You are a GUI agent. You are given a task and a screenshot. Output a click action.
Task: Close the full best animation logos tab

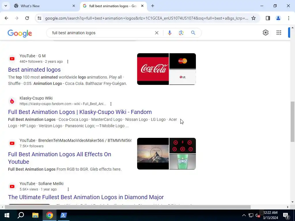(142, 6)
